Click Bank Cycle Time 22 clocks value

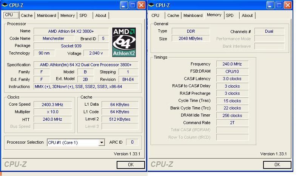click(x=232, y=108)
